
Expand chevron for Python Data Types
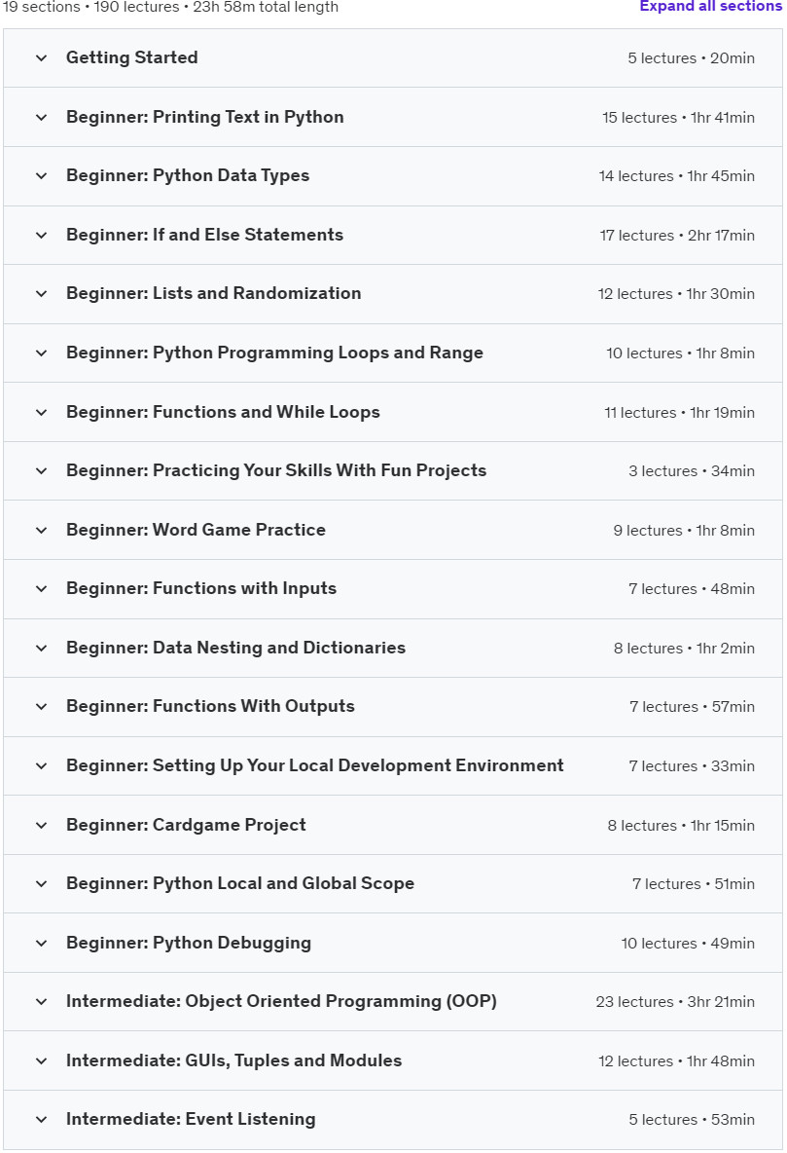click(42, 175)
